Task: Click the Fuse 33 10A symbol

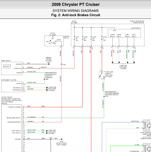Action: (x=74, y=38)
